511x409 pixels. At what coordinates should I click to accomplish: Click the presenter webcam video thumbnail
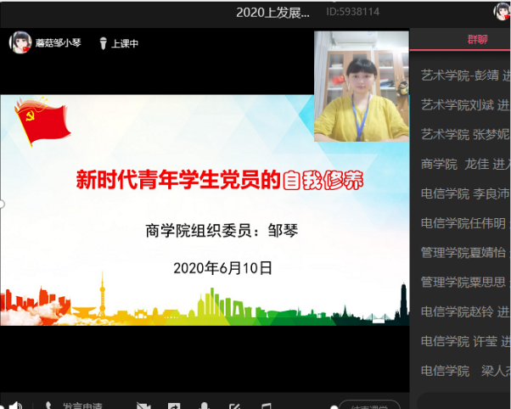coord(362,87)
